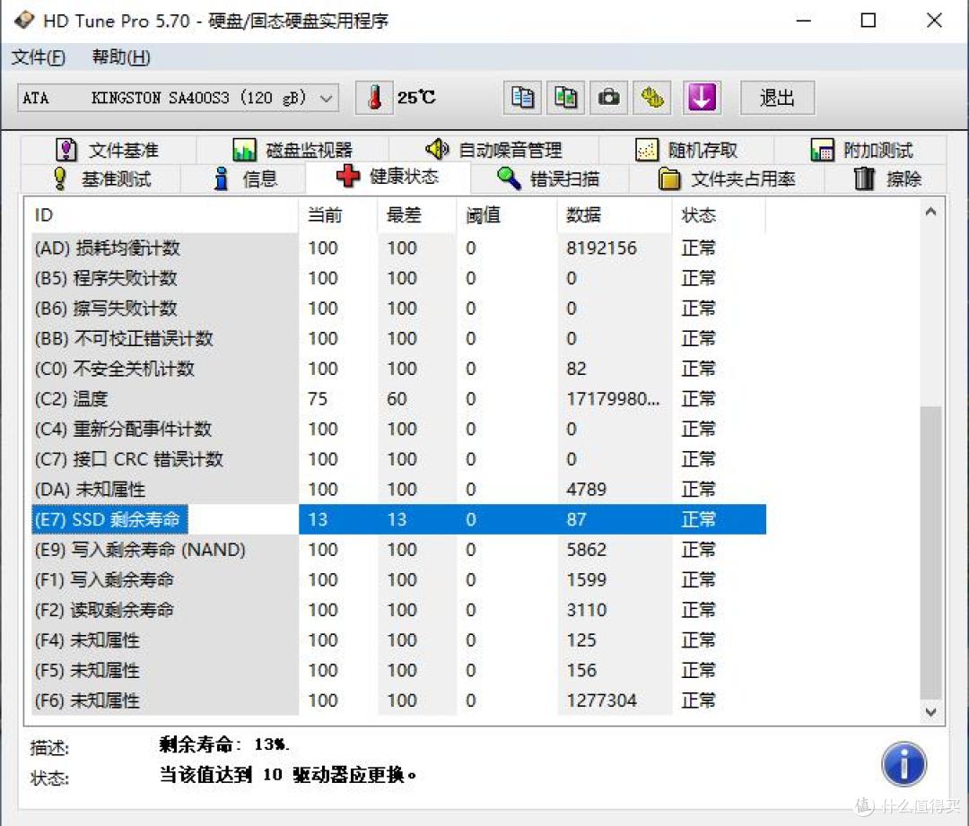
Task: Select the (AD) 损耗均衡计数 row
Action: pos(398,248)
